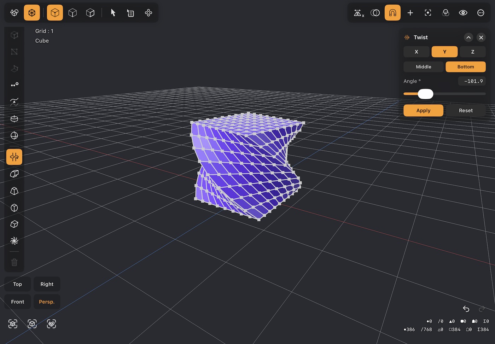Frame the selection in the viewport
The image size is (495, 344).
tap(428, 13)
